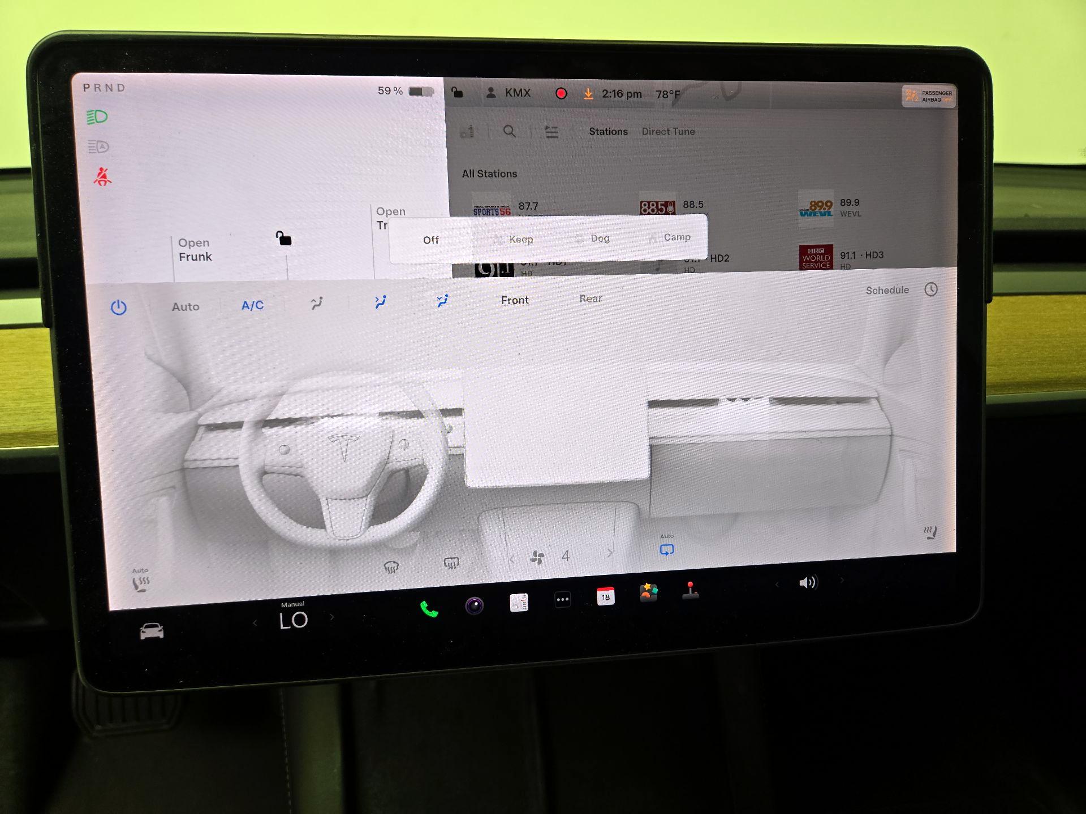1086x814 pixels.
Task: Select the foot-level airflow vent icon
Action: [442, 301]
